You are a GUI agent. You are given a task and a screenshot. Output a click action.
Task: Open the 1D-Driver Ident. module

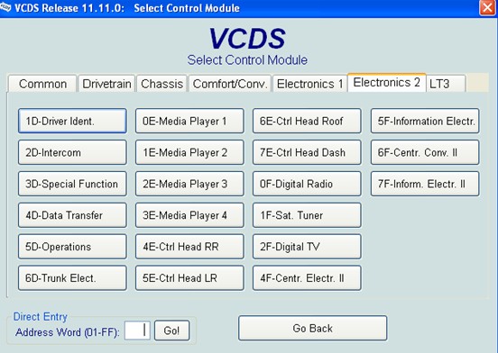(x=72, y=121)
